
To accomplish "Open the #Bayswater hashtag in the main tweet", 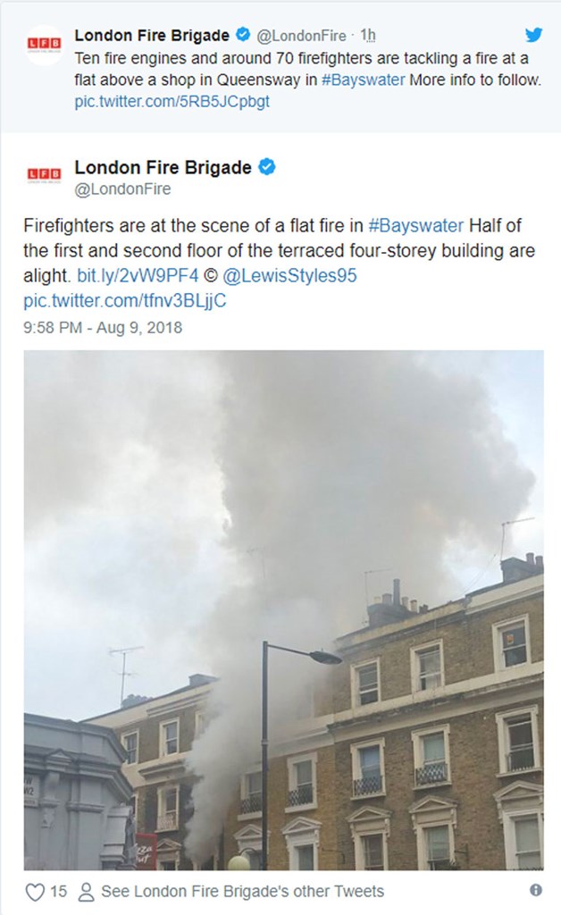I will tap(416, 226).
